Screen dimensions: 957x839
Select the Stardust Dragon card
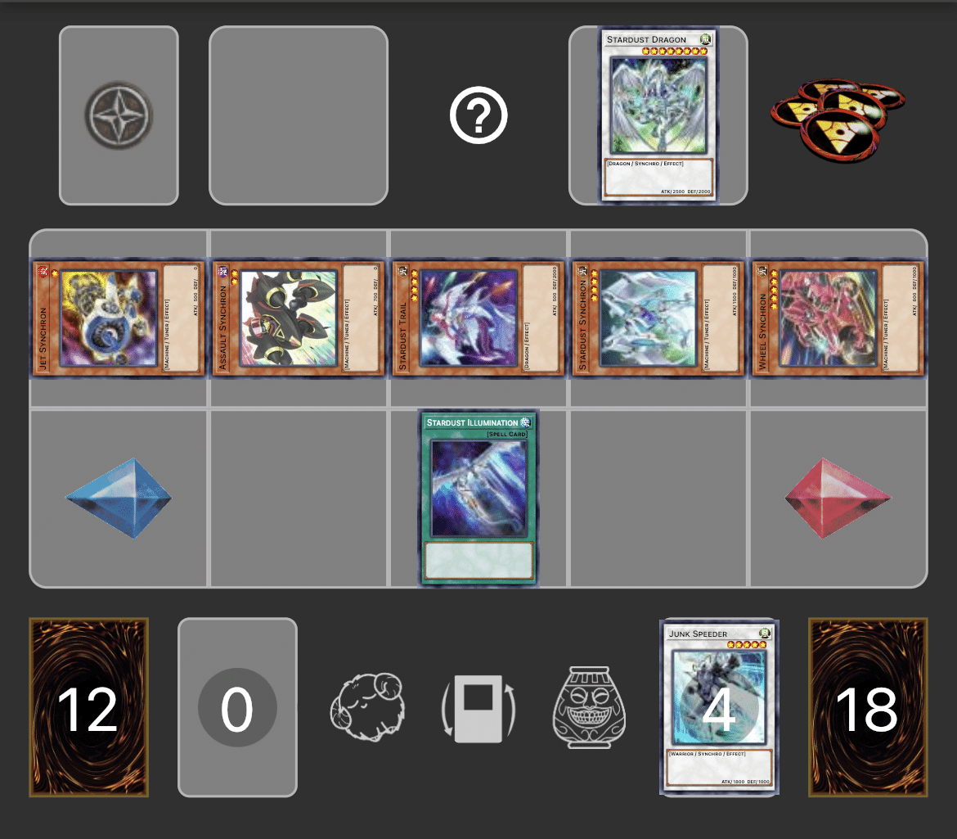coord(658,115)
